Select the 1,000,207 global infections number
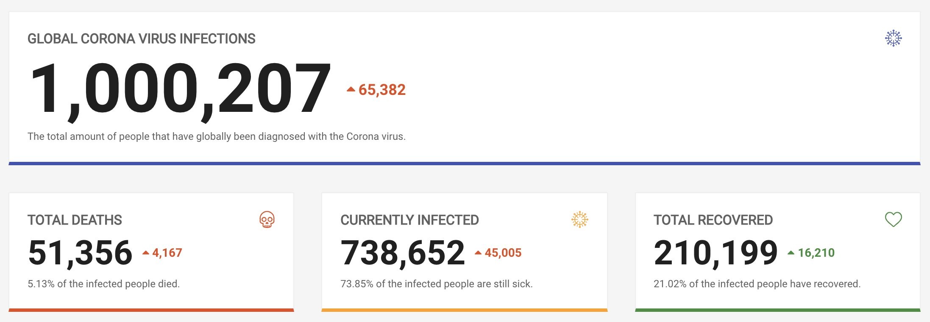This screenshot has height=322, width=930. 180,90
